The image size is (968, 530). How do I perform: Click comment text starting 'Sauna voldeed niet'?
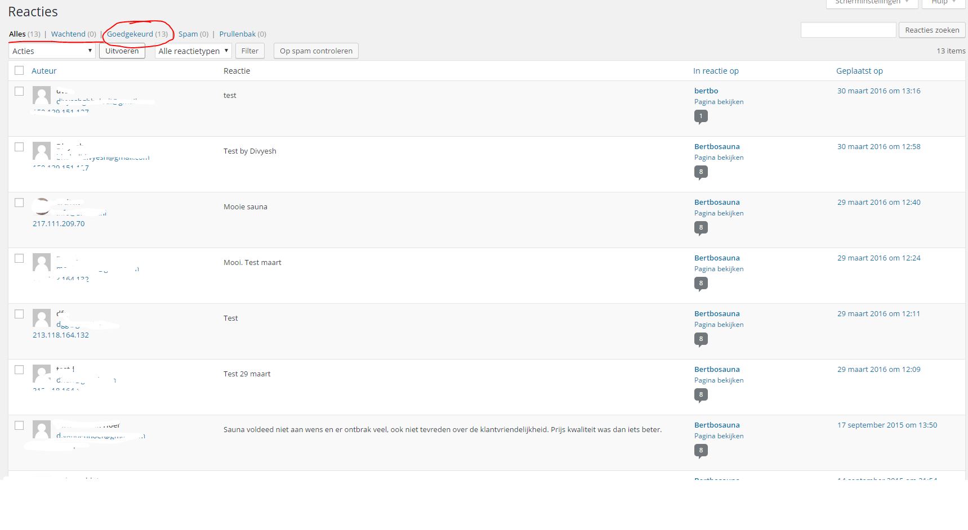pyautogui.click(x=443, y=429)
